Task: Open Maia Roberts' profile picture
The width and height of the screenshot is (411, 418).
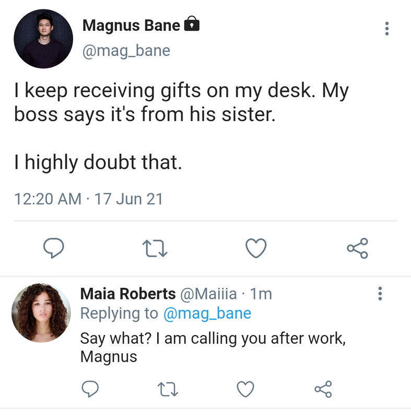Action: click(x=41, y=312)
